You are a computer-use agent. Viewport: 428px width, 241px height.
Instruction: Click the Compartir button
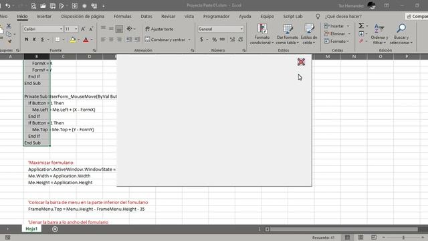point(417,16)
